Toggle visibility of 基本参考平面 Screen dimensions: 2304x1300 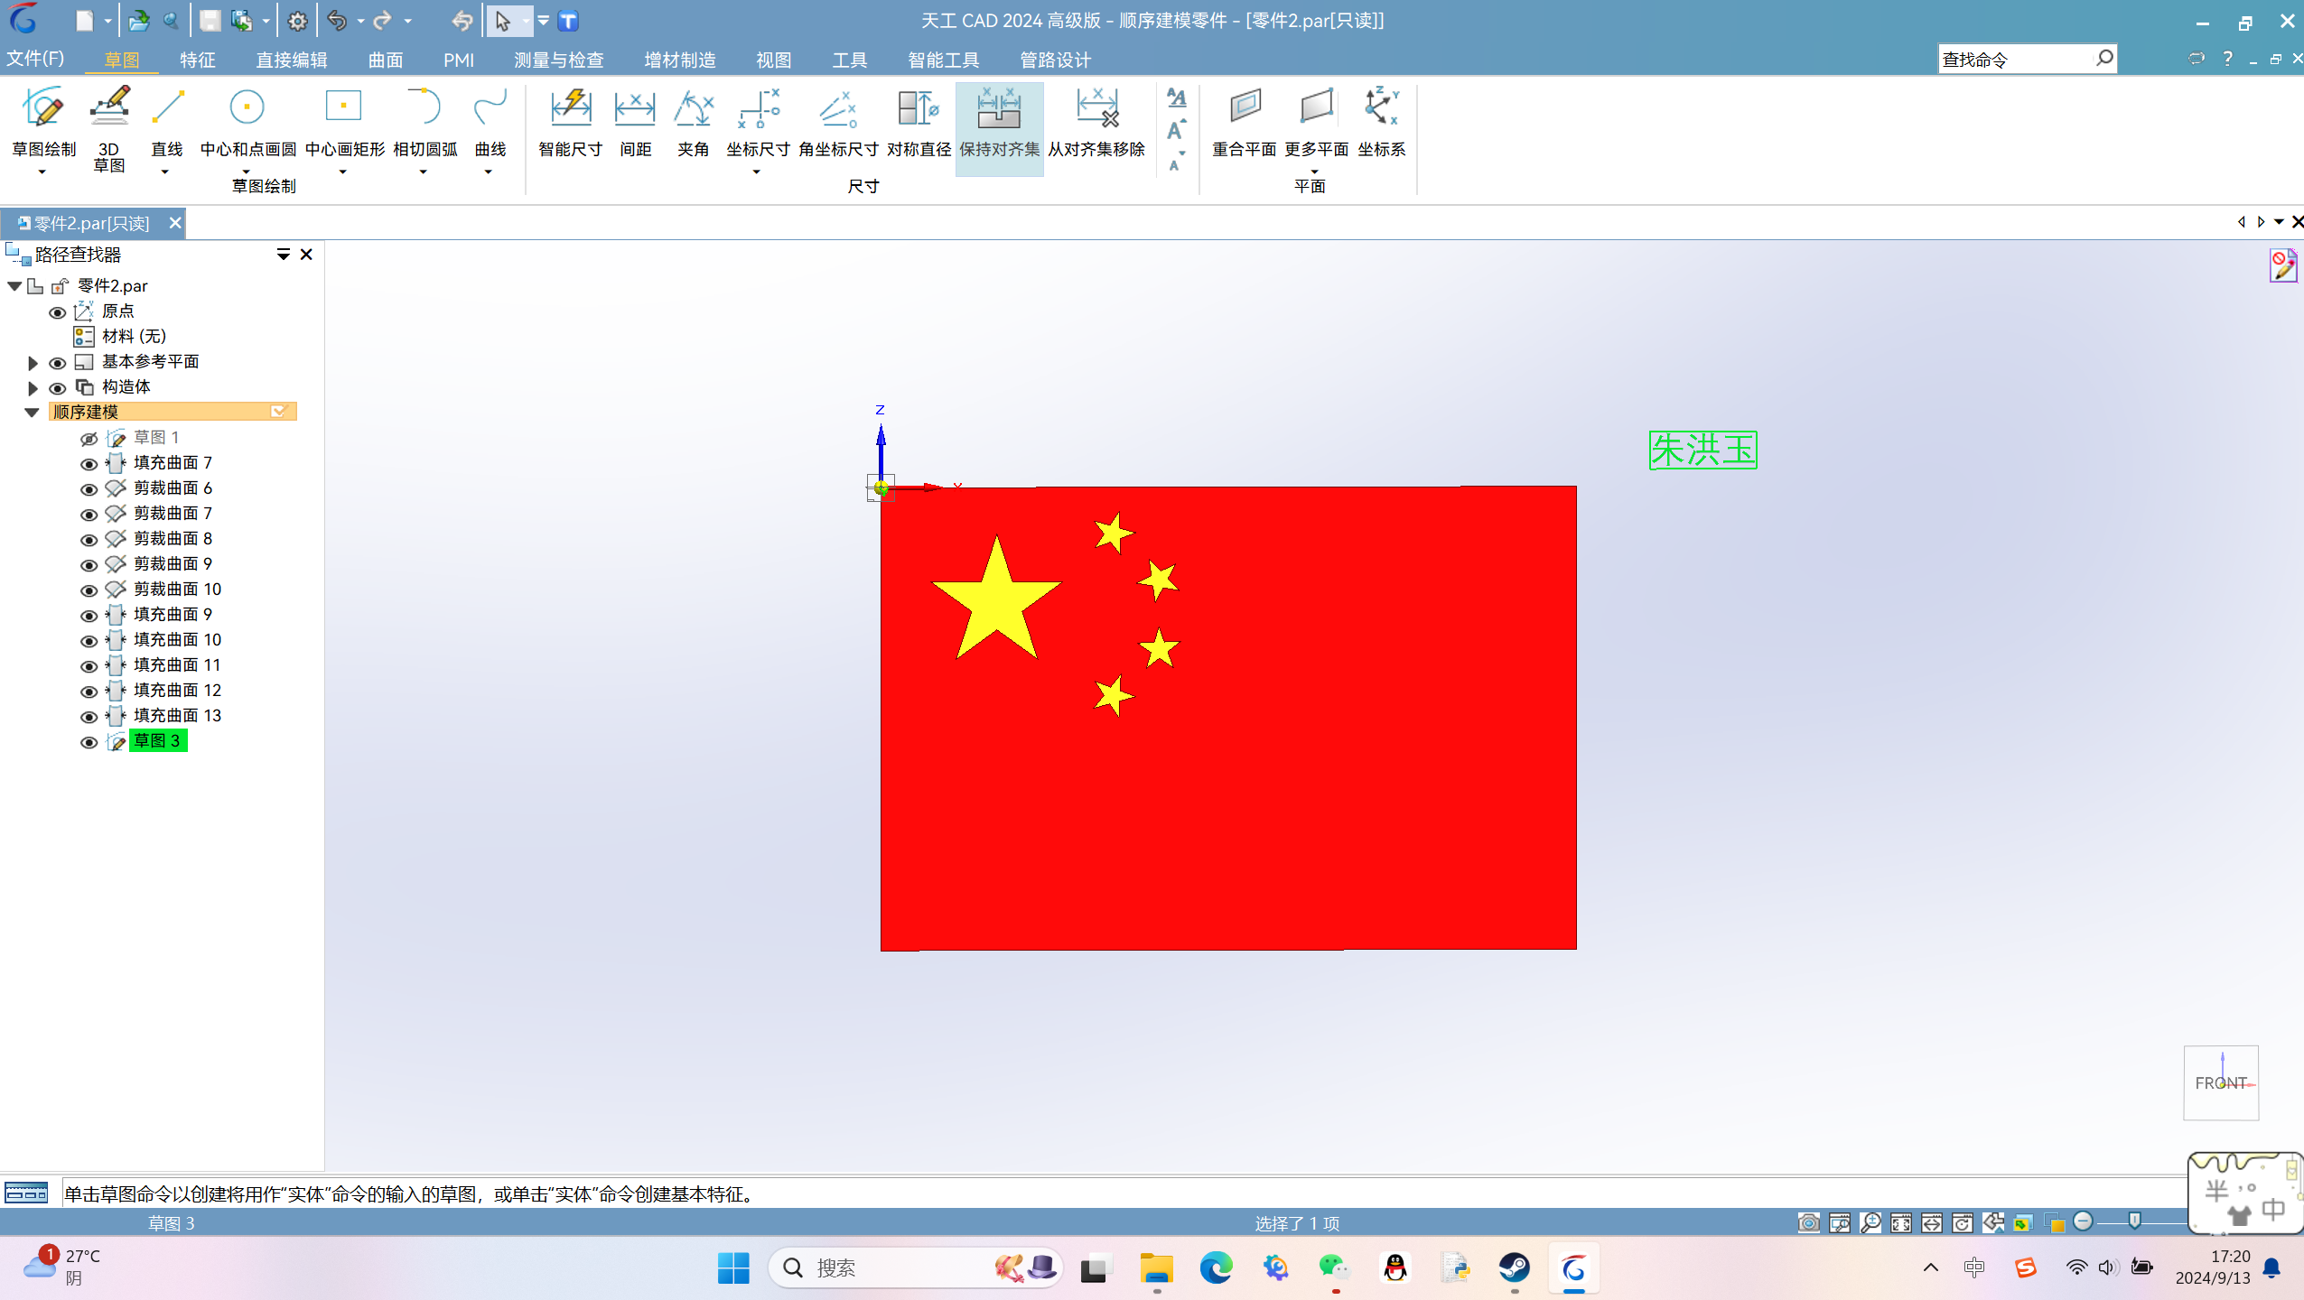pos(57,363)
